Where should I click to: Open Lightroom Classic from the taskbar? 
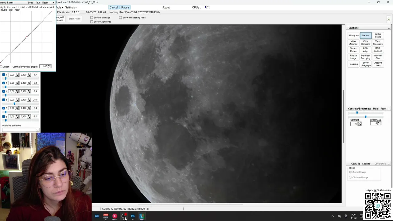(97, 216)
